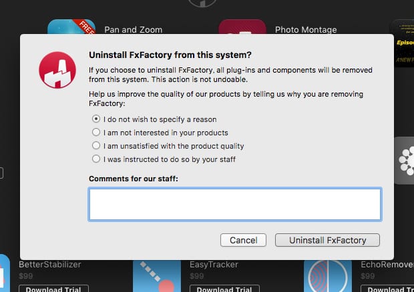Choose "I am unsatisfied with the product quality"

coord(96,146)
